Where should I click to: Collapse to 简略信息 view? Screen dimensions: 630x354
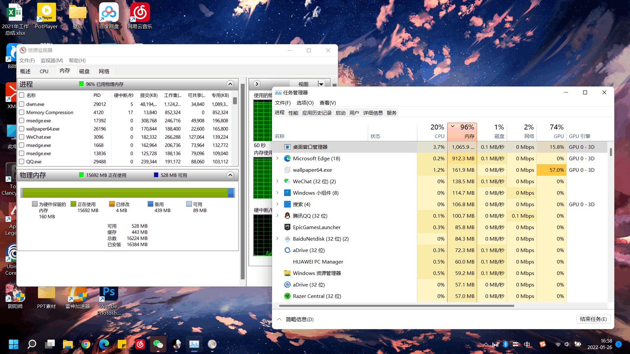[x=296, y=319]
